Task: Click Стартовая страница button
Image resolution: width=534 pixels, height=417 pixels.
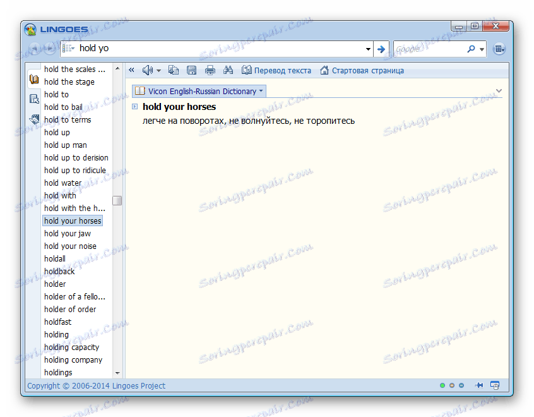Action: (x=362, y=71)
